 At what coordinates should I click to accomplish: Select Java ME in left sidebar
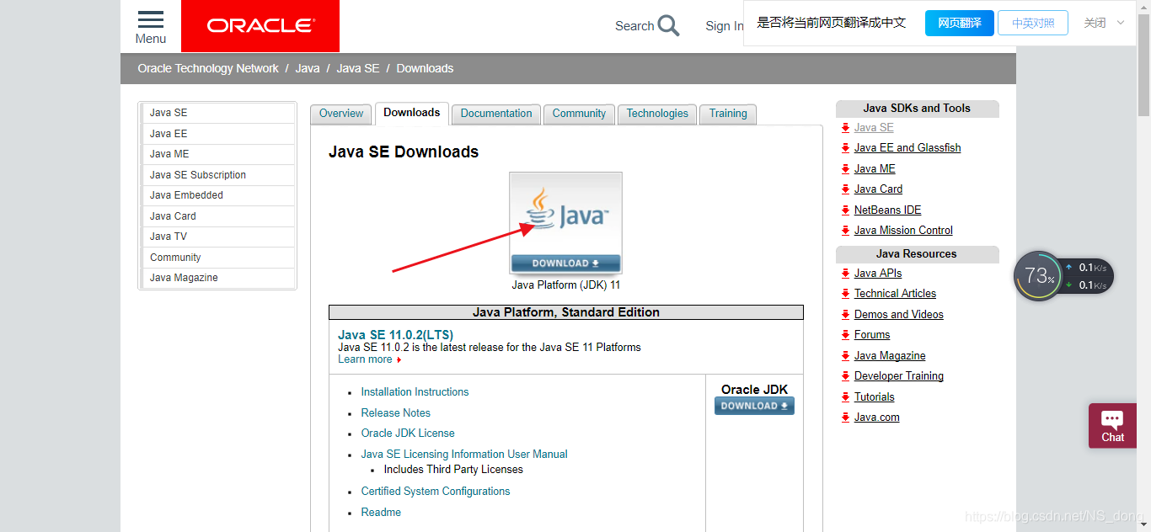pyautogui.click(x=218, y=154)
